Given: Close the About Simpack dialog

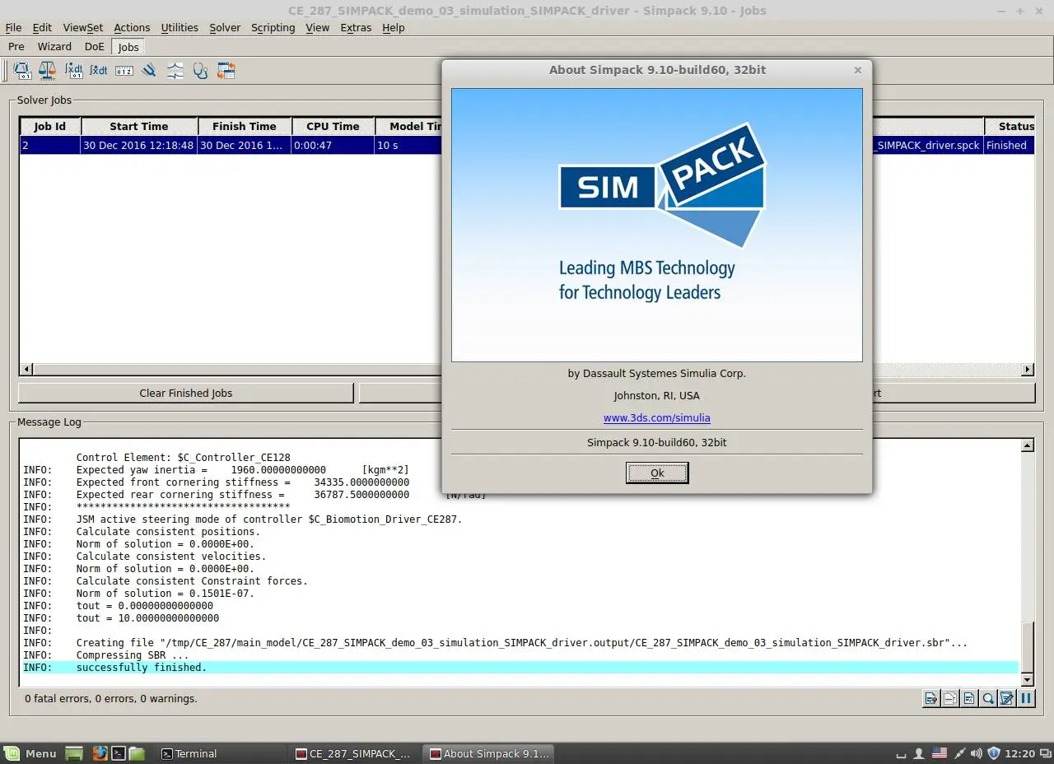Looking at the screenshot, I should [x=858, y=70].
